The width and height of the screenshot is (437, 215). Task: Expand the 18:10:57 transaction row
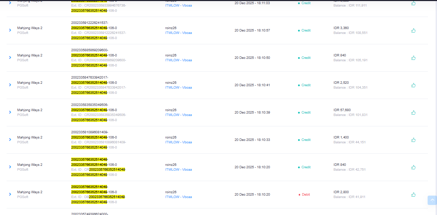[10, 30]
